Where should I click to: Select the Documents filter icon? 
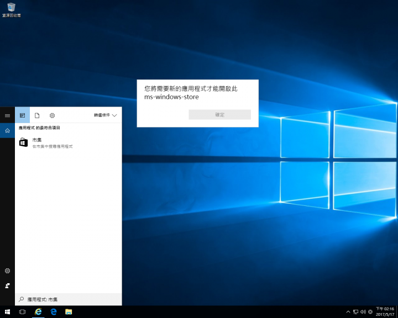click(x=37, y=115)
